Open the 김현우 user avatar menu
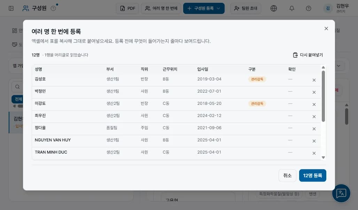This screenshot has height=210, width=358. click(328, 8)
